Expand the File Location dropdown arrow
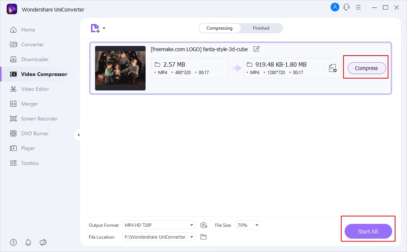The width and height of the screenshot is (407, 252). [192, 237]
